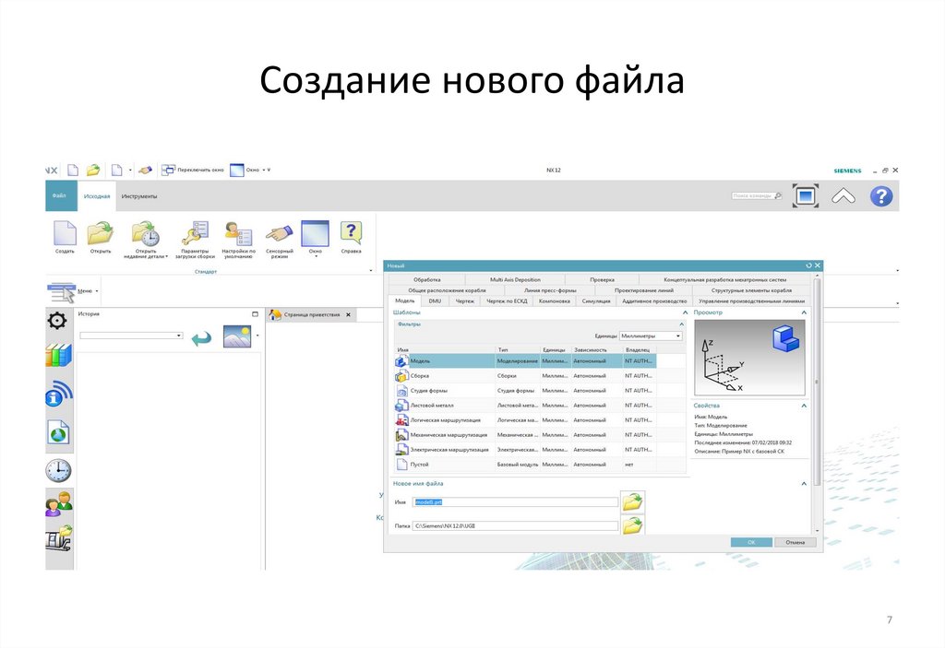The image size is (945, 648).
Task: Click open folder icon in quick access toolbar
Action: [x=93, y=171]
